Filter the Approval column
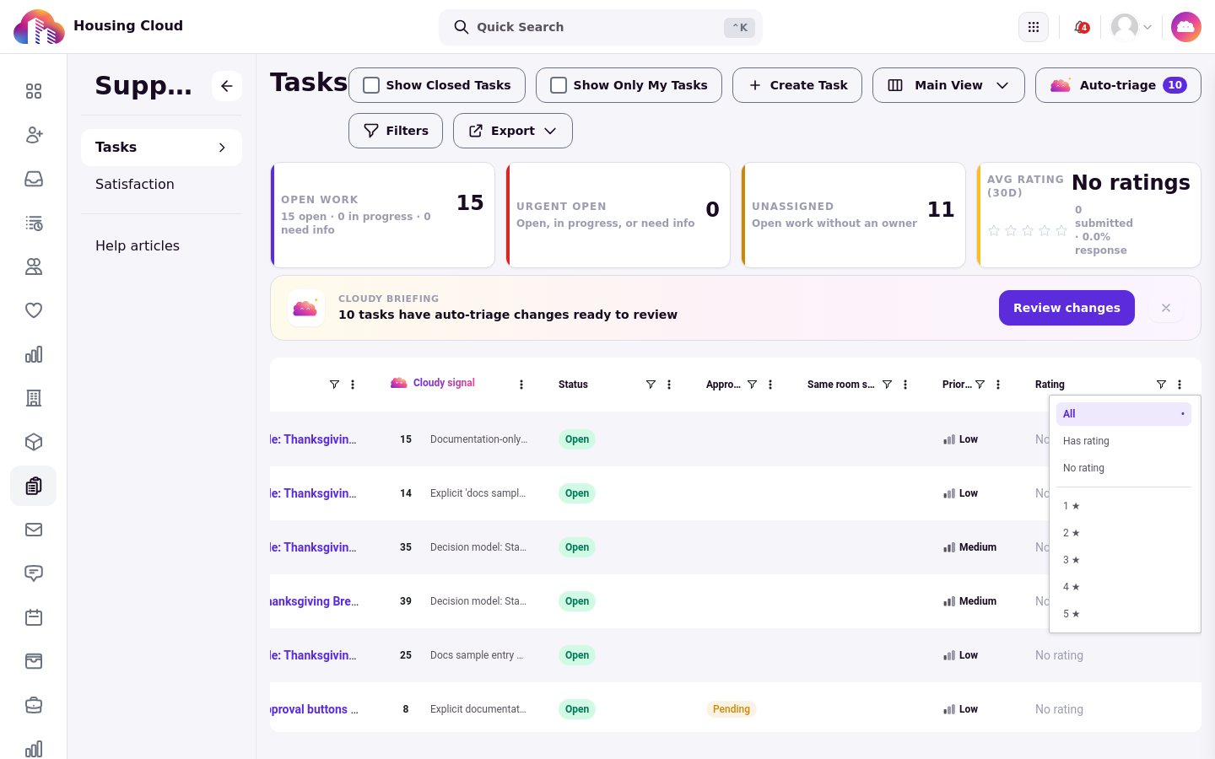This screenshot has height=759, width=1215. pyautogui.click(x=752, y=385)
